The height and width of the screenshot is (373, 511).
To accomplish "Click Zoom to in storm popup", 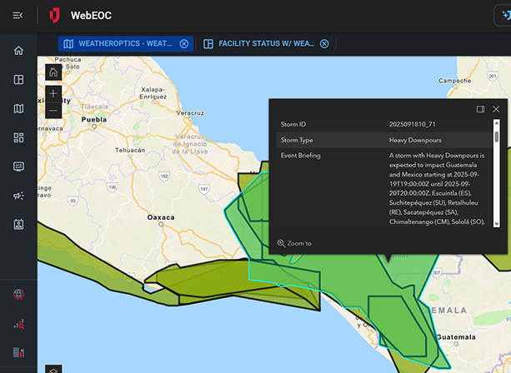I will 294,243.
